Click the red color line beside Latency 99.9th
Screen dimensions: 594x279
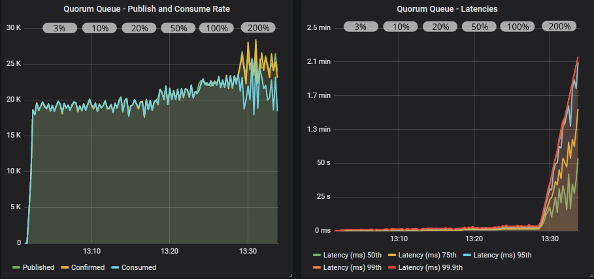point(392,267)
